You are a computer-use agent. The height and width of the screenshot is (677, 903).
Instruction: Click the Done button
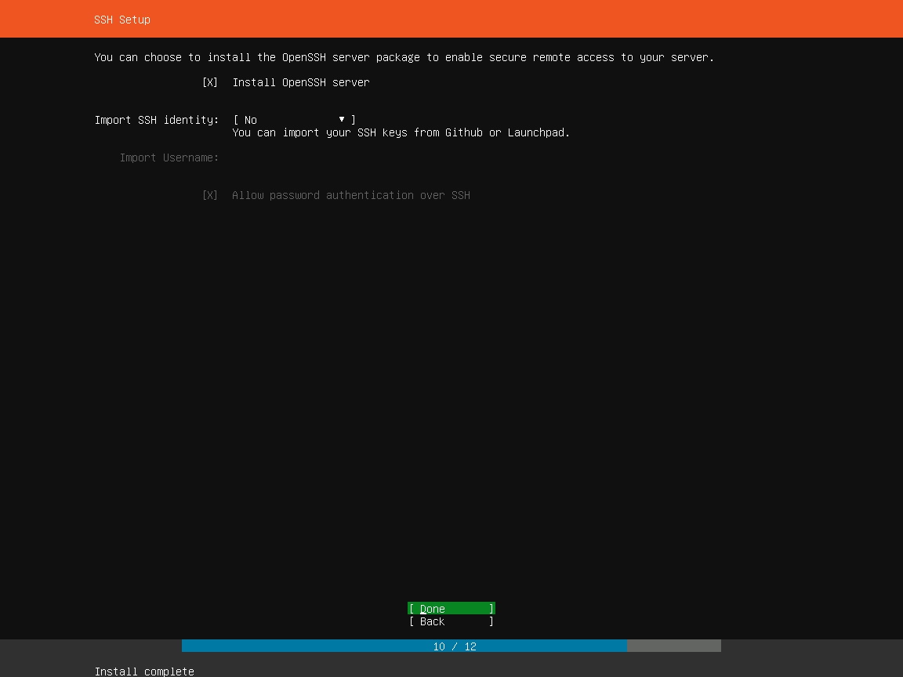[451, 609]
